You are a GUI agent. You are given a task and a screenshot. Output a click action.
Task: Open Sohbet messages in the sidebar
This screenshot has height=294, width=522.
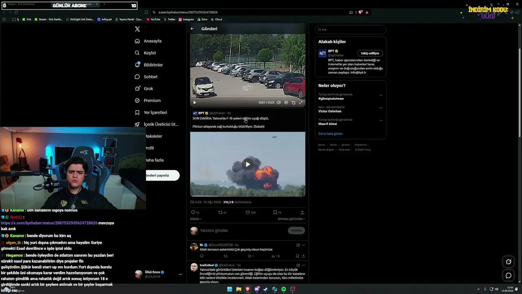tap(146, 77)
